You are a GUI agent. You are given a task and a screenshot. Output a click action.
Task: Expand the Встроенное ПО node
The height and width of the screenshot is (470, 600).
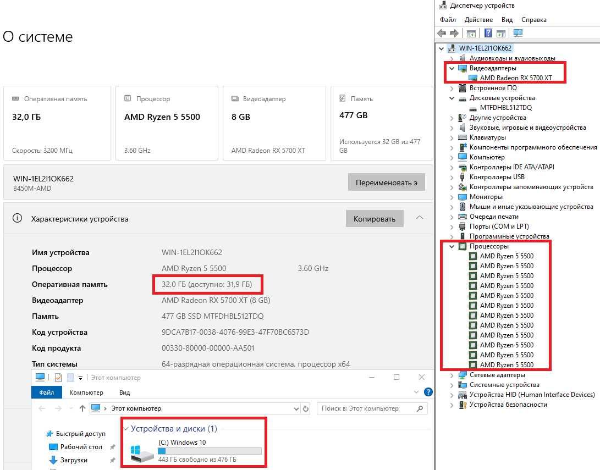[x=452, y=88]
